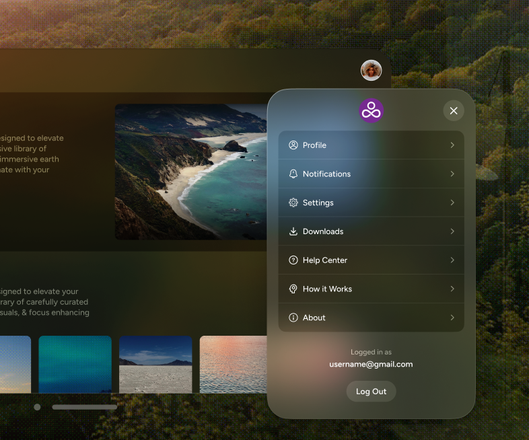Viewport: 529px width, 440px height.
Task: Close the account menu panel
Action: (x=454, y=110)
